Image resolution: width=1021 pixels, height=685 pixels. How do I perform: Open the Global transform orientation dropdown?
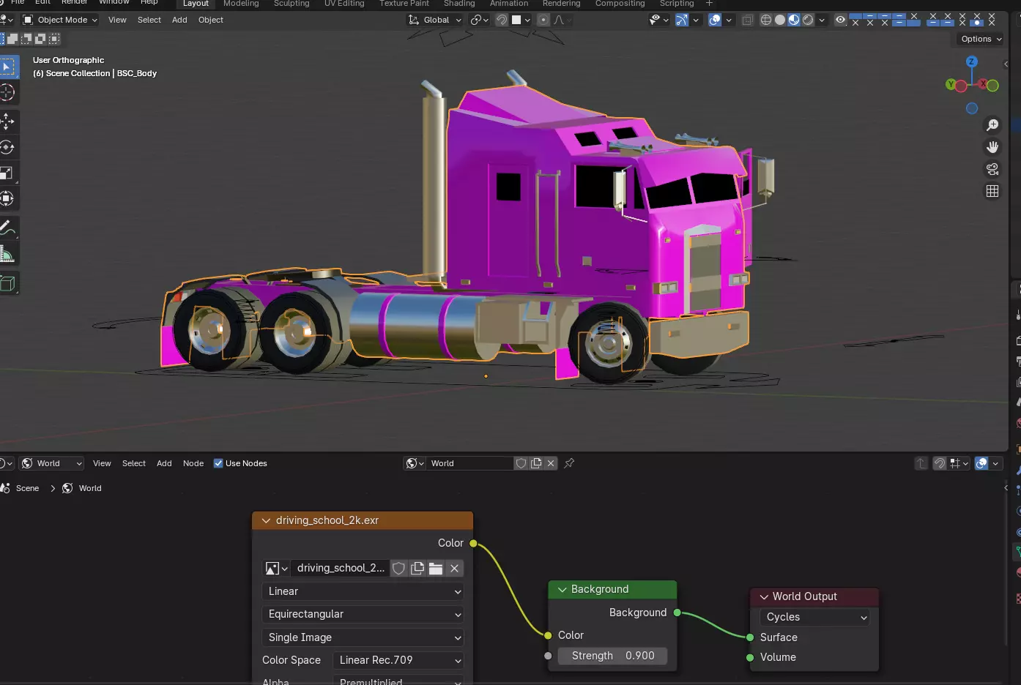click(x=435, y=20)
